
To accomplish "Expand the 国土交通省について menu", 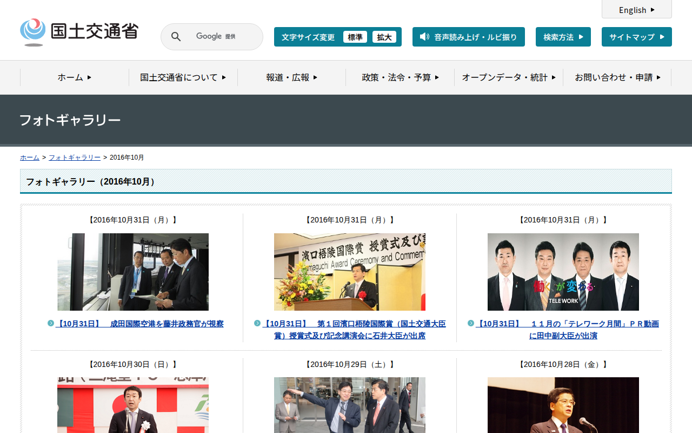I will click(183, 77).
